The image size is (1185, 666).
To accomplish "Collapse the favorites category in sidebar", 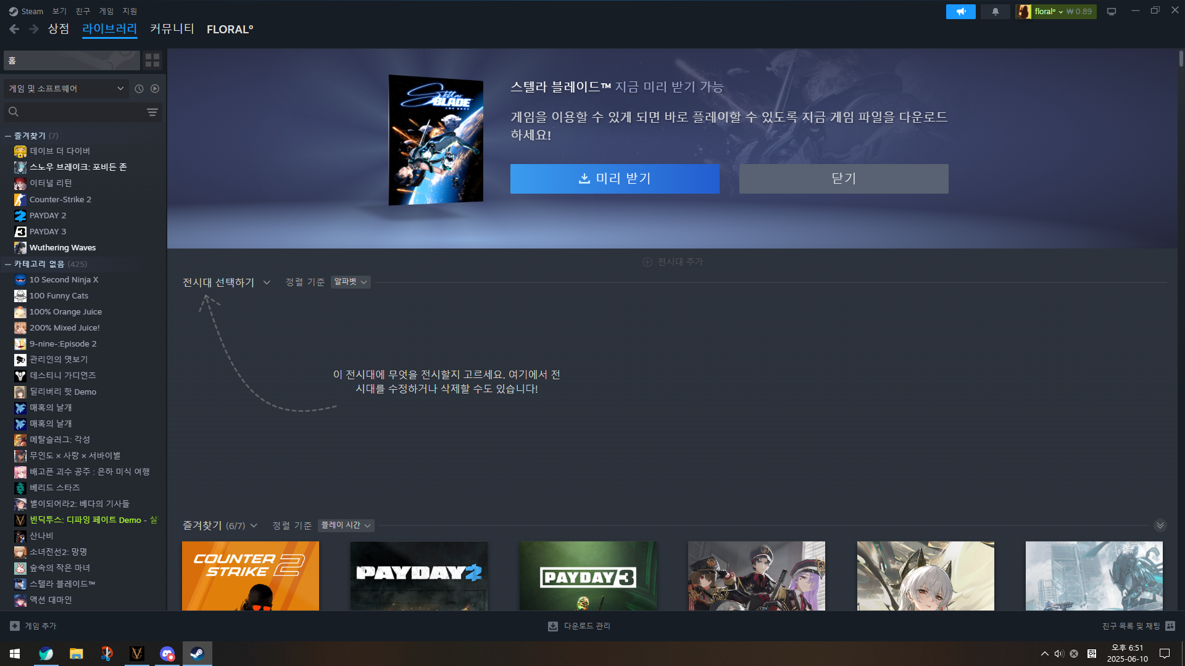I will [x=8, y=136].
